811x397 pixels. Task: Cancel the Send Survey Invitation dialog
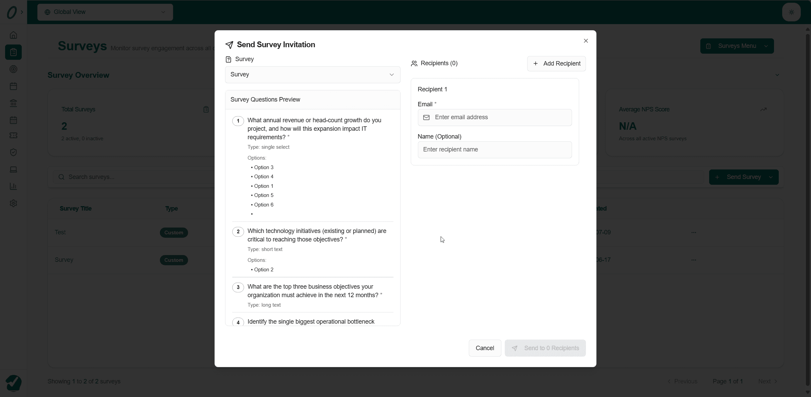(x=485, y=348)
